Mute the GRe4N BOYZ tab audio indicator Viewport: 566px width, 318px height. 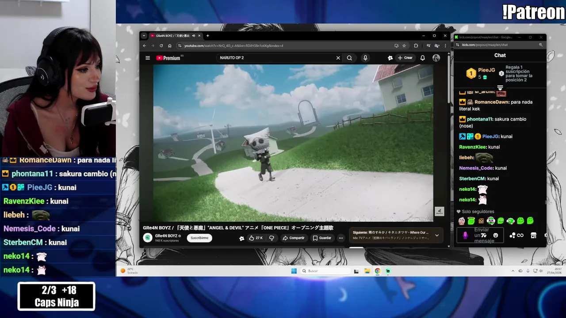pos(194,36)
